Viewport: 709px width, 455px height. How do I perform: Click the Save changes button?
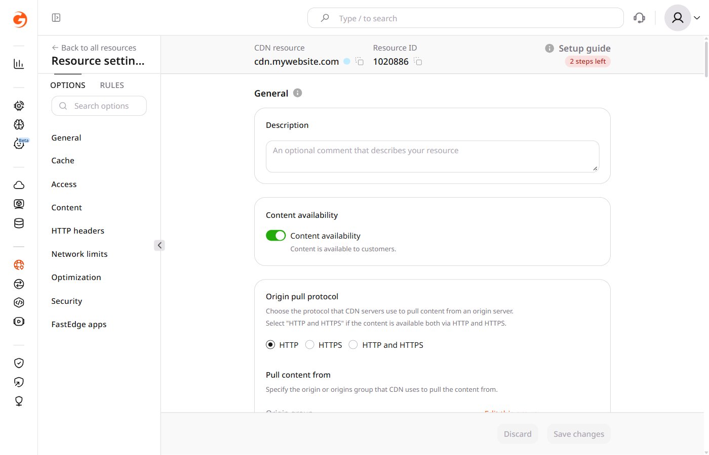pos(579,434)
